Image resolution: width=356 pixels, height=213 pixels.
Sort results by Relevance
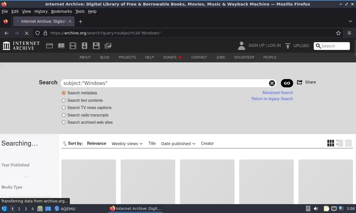pyautogui.click(x=97, y=143)
